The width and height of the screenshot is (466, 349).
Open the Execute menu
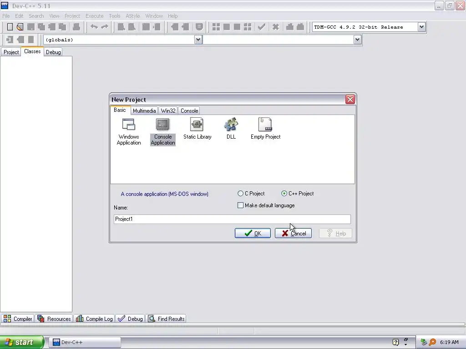tap(95, 16)
